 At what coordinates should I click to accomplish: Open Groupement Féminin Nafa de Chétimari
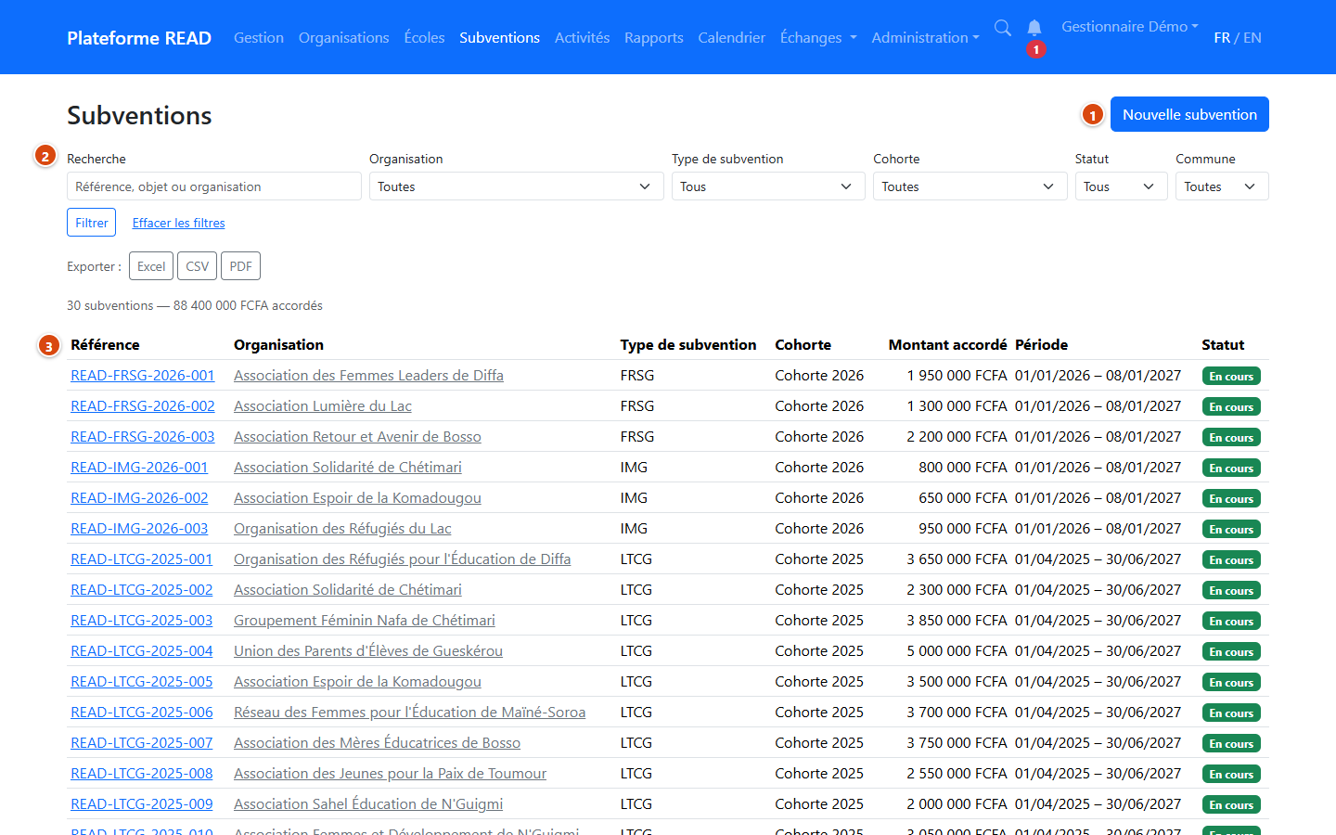point(365,620)
